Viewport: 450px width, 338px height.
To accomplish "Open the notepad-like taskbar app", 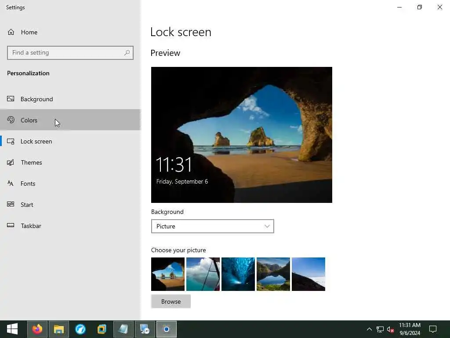I will 123,329.
